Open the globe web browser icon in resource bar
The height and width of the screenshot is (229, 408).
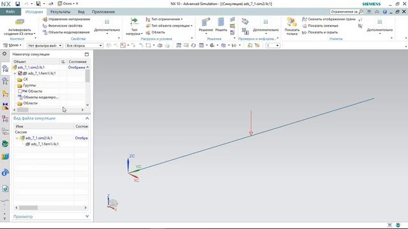tap(5, 144)
